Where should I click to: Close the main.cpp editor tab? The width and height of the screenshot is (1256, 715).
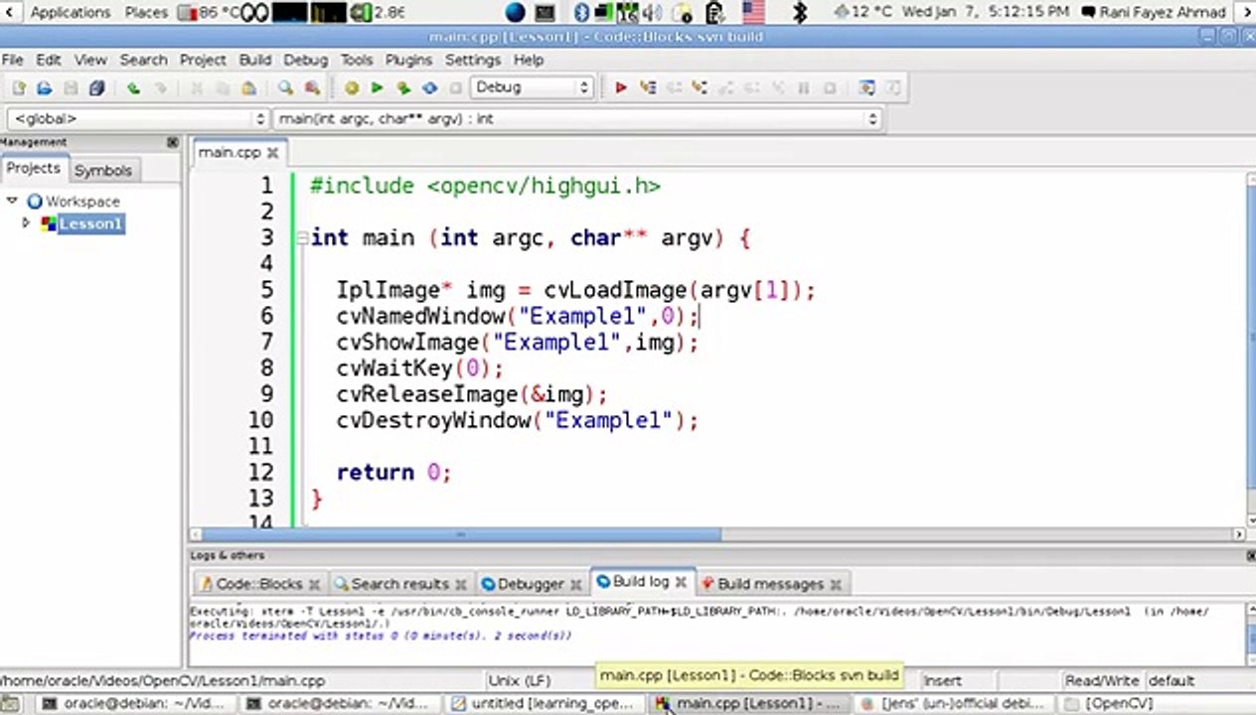tap(272, 153)
